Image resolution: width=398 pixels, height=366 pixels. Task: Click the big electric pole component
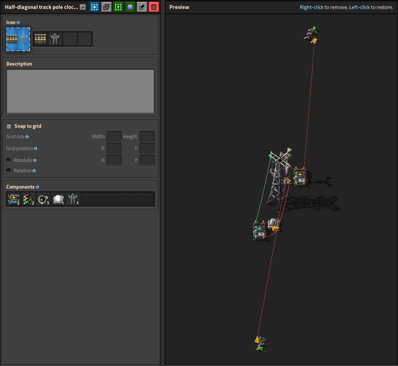73,199
